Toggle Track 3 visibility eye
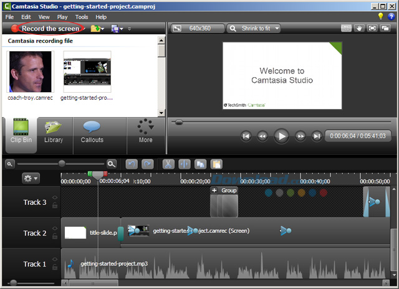 coord(55,197)
